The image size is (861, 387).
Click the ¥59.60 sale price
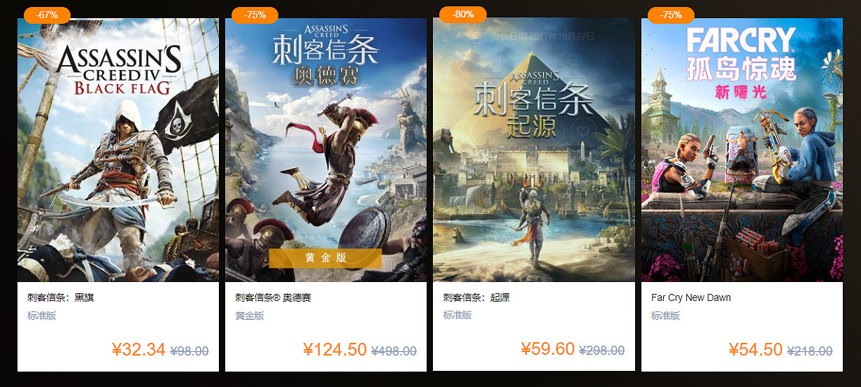click(548, 349)
